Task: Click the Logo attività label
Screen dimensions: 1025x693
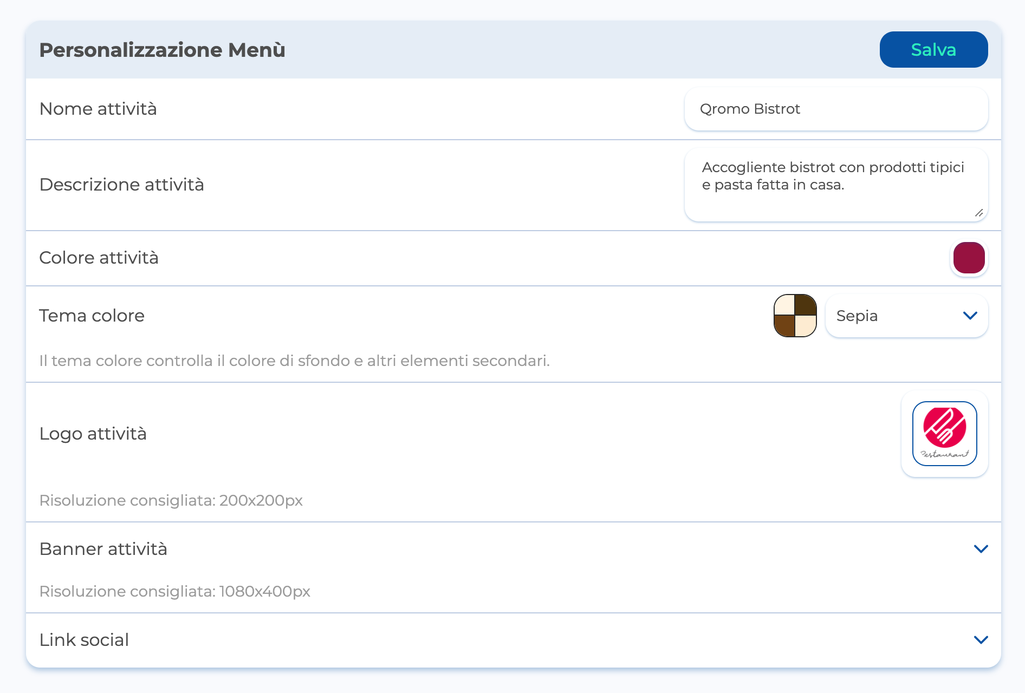Action: click(x=93, y=434)
